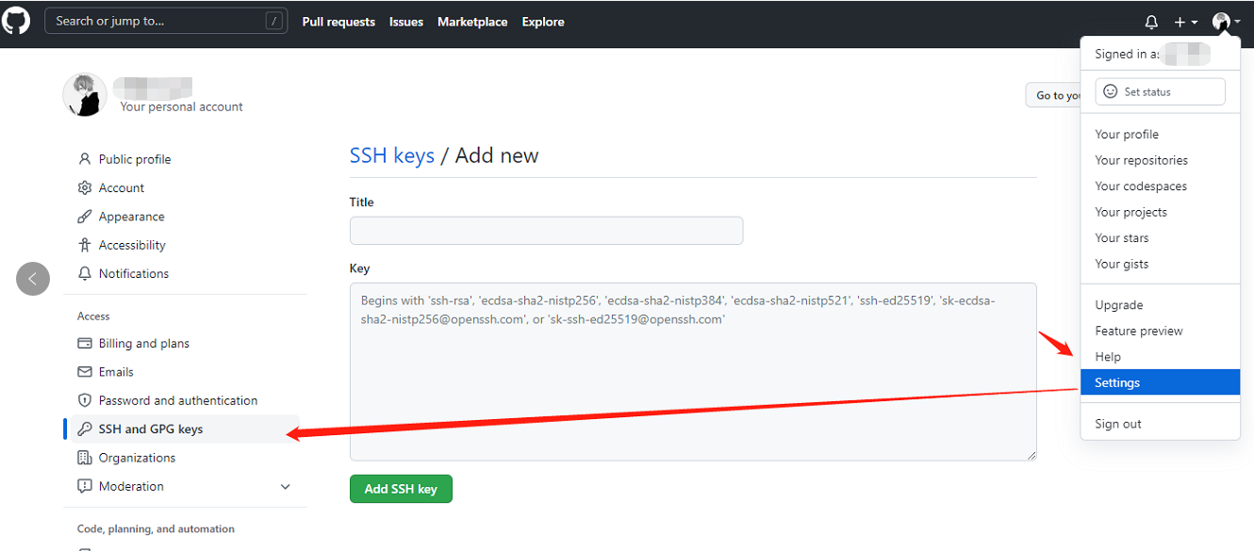Open Issues in the top nav
The height and width of the screenshot is (551, 1254).
406,22
